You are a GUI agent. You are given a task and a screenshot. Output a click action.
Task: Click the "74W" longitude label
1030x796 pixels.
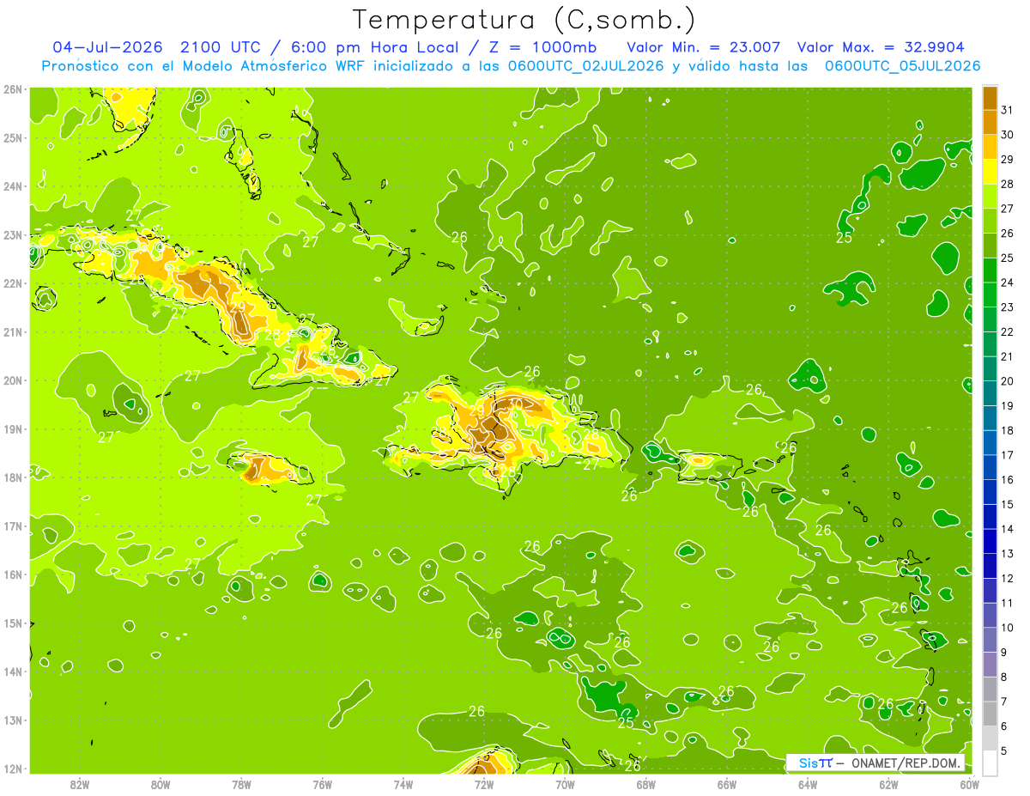pyautogui.click(x=403, y=784)
